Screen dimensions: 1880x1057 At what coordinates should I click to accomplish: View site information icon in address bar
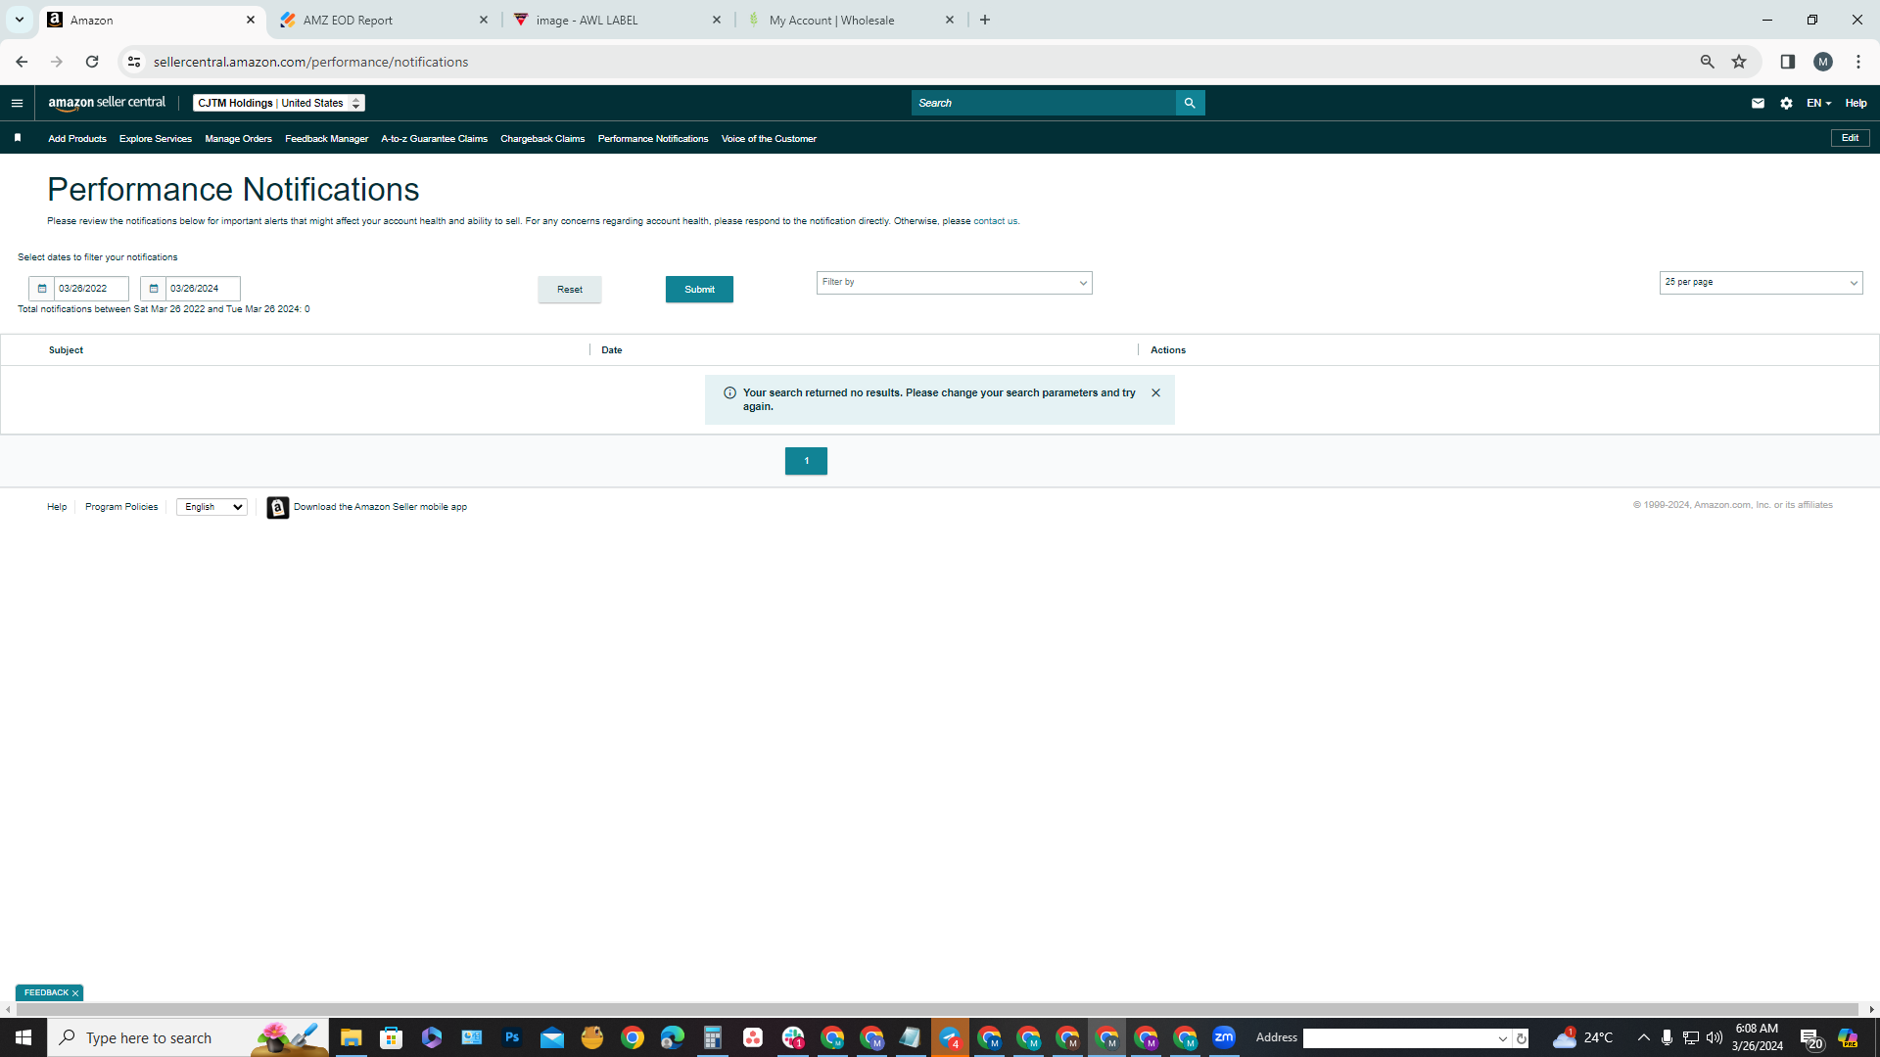134,62
